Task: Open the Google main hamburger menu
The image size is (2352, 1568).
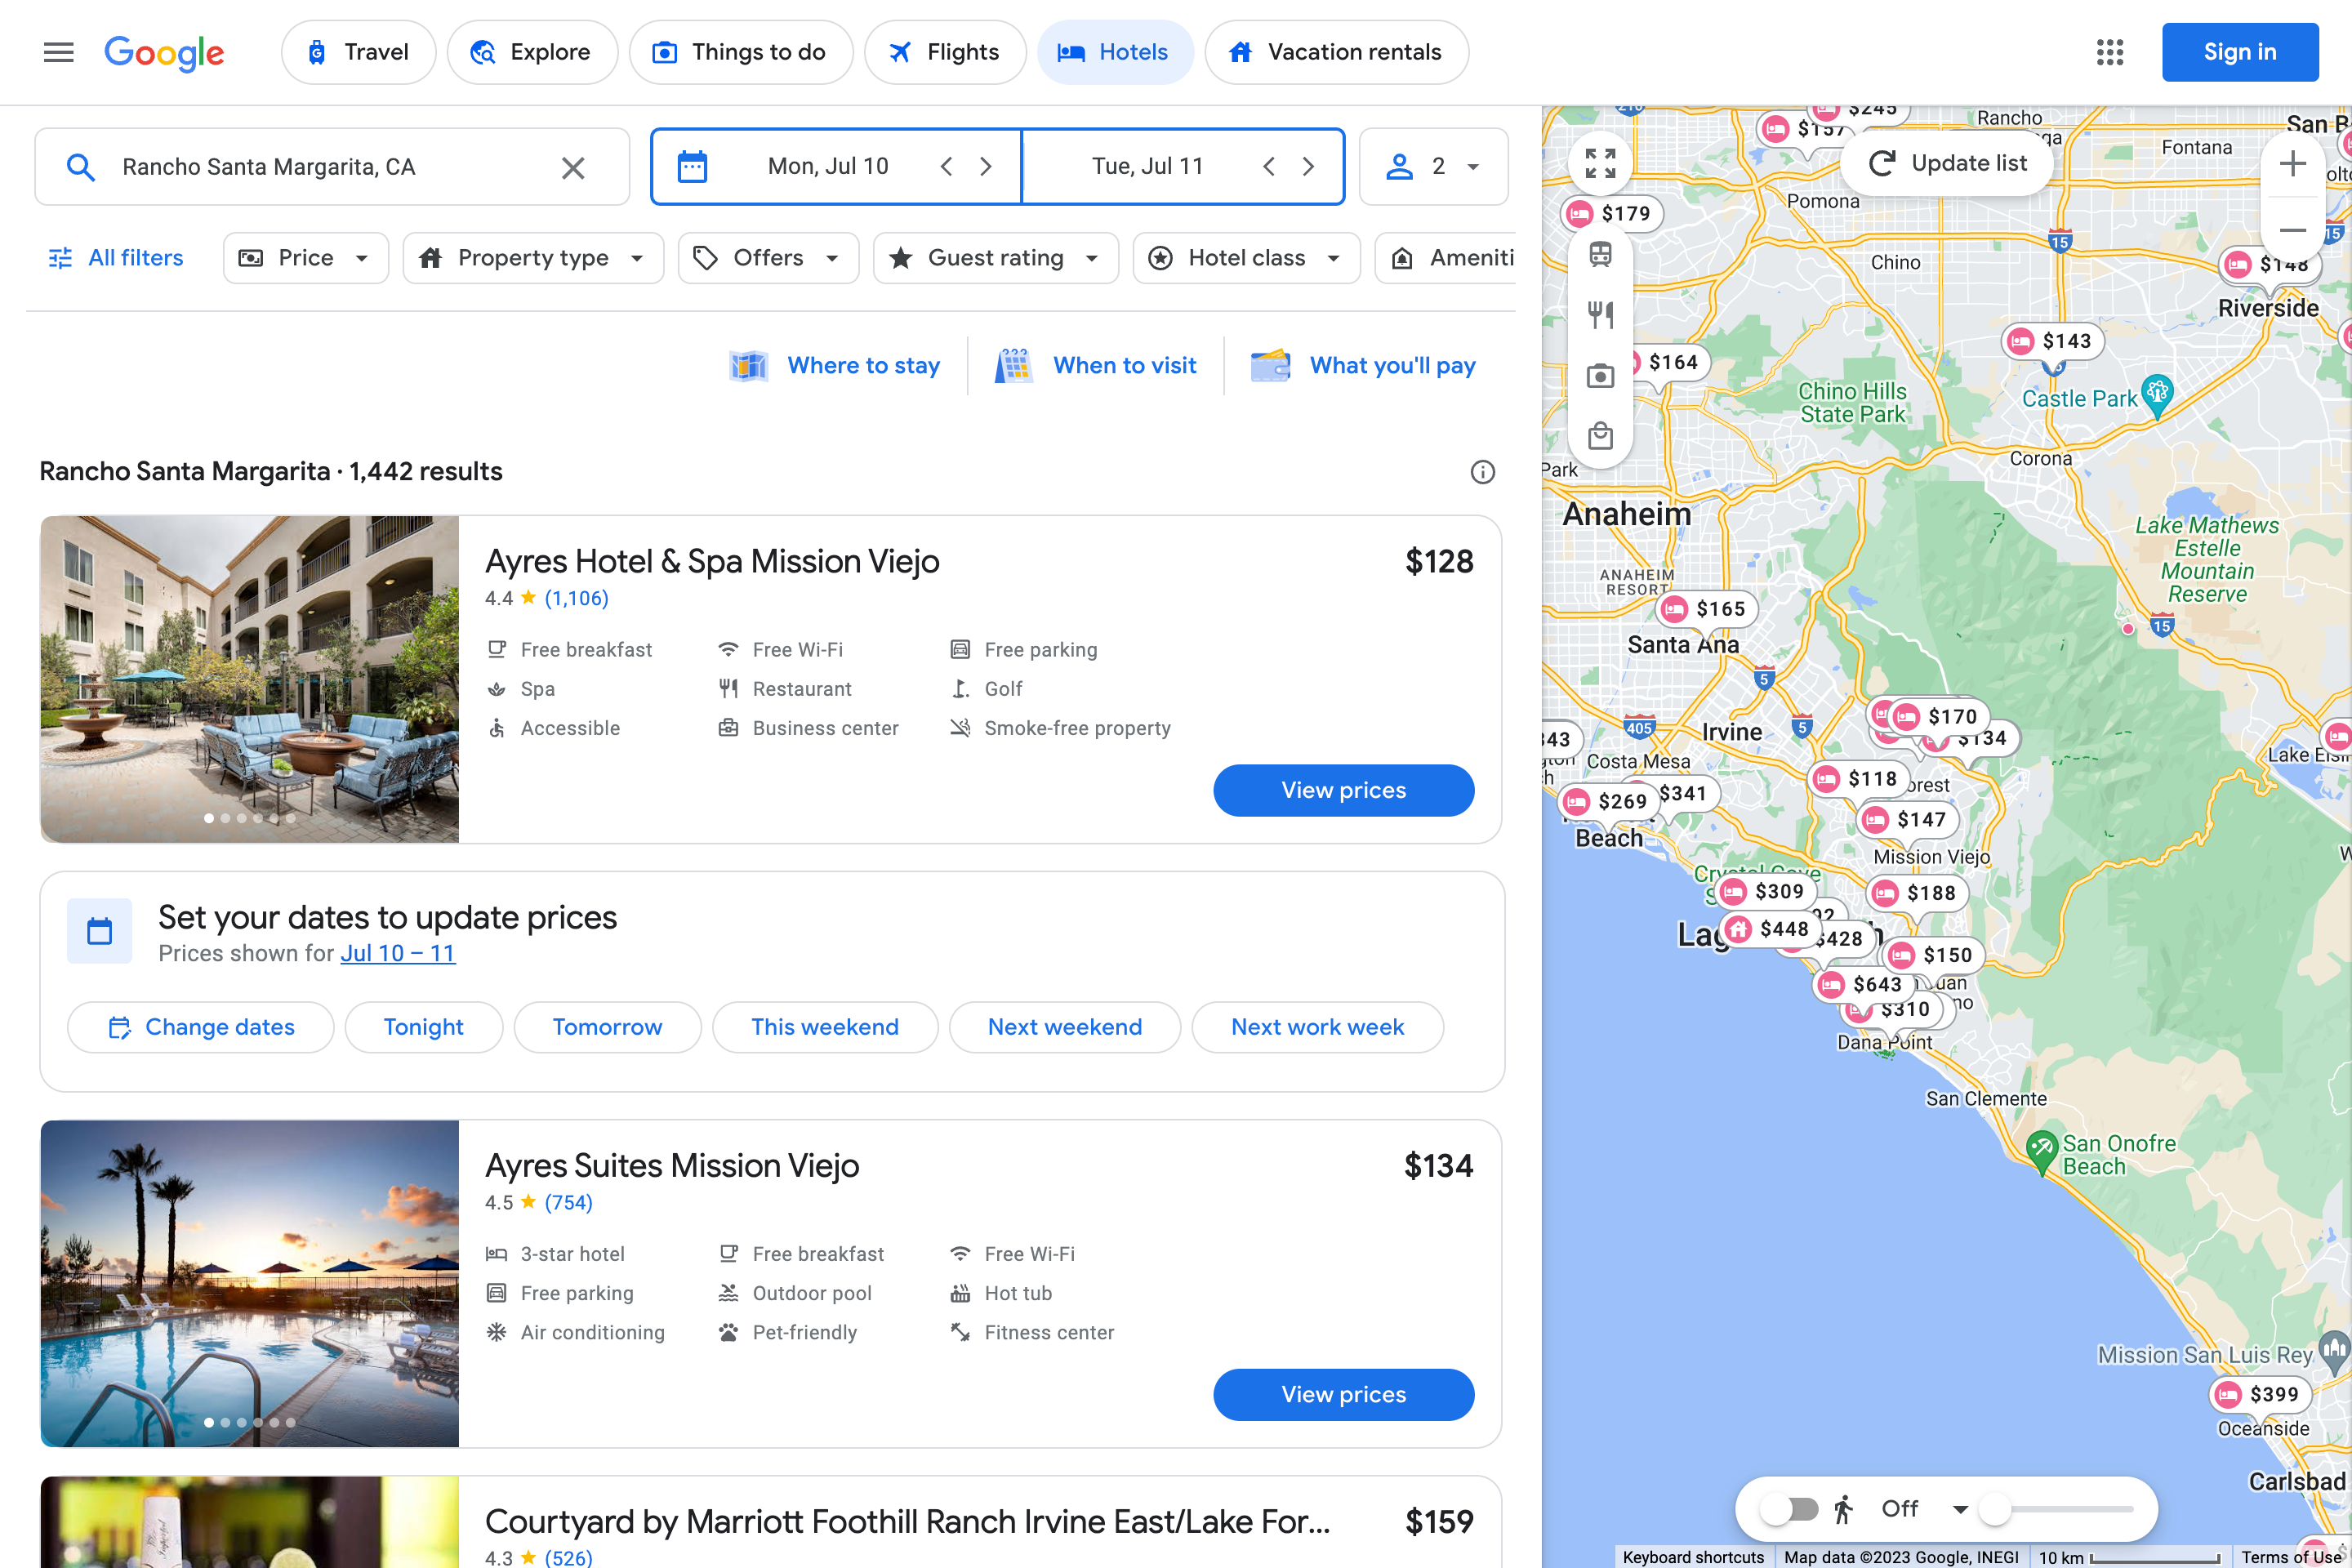Action: point(59,52)
